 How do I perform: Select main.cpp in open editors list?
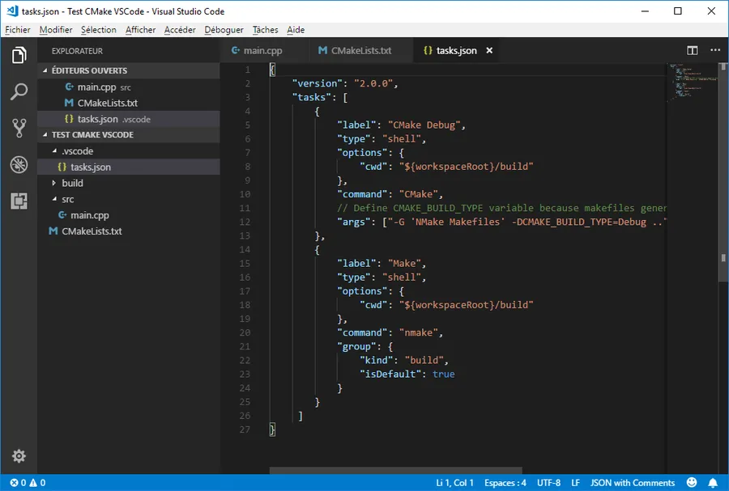(128, 87)
